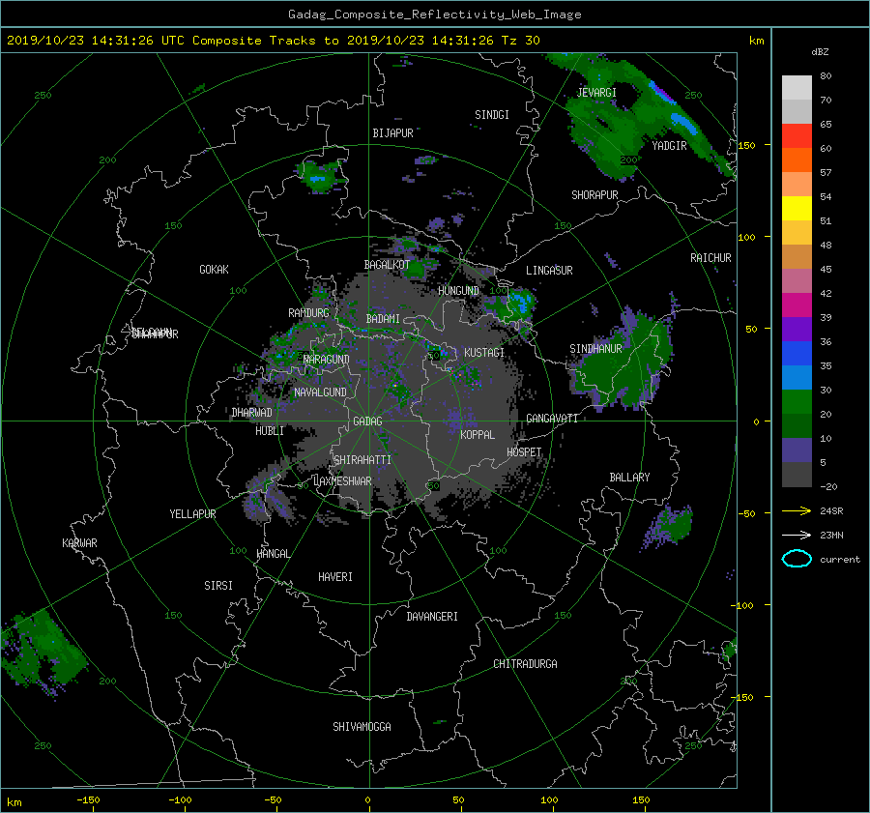Image resolution: width=870 pixels, height=813 pixels.
Task: Pick the blue 35 dBZ swatch
Action: (797, 354)
